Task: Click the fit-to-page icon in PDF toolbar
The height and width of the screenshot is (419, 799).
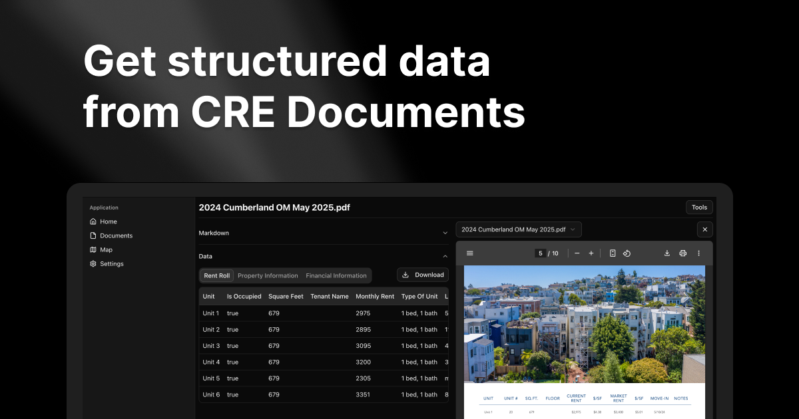Action: [x=613, y=253]
